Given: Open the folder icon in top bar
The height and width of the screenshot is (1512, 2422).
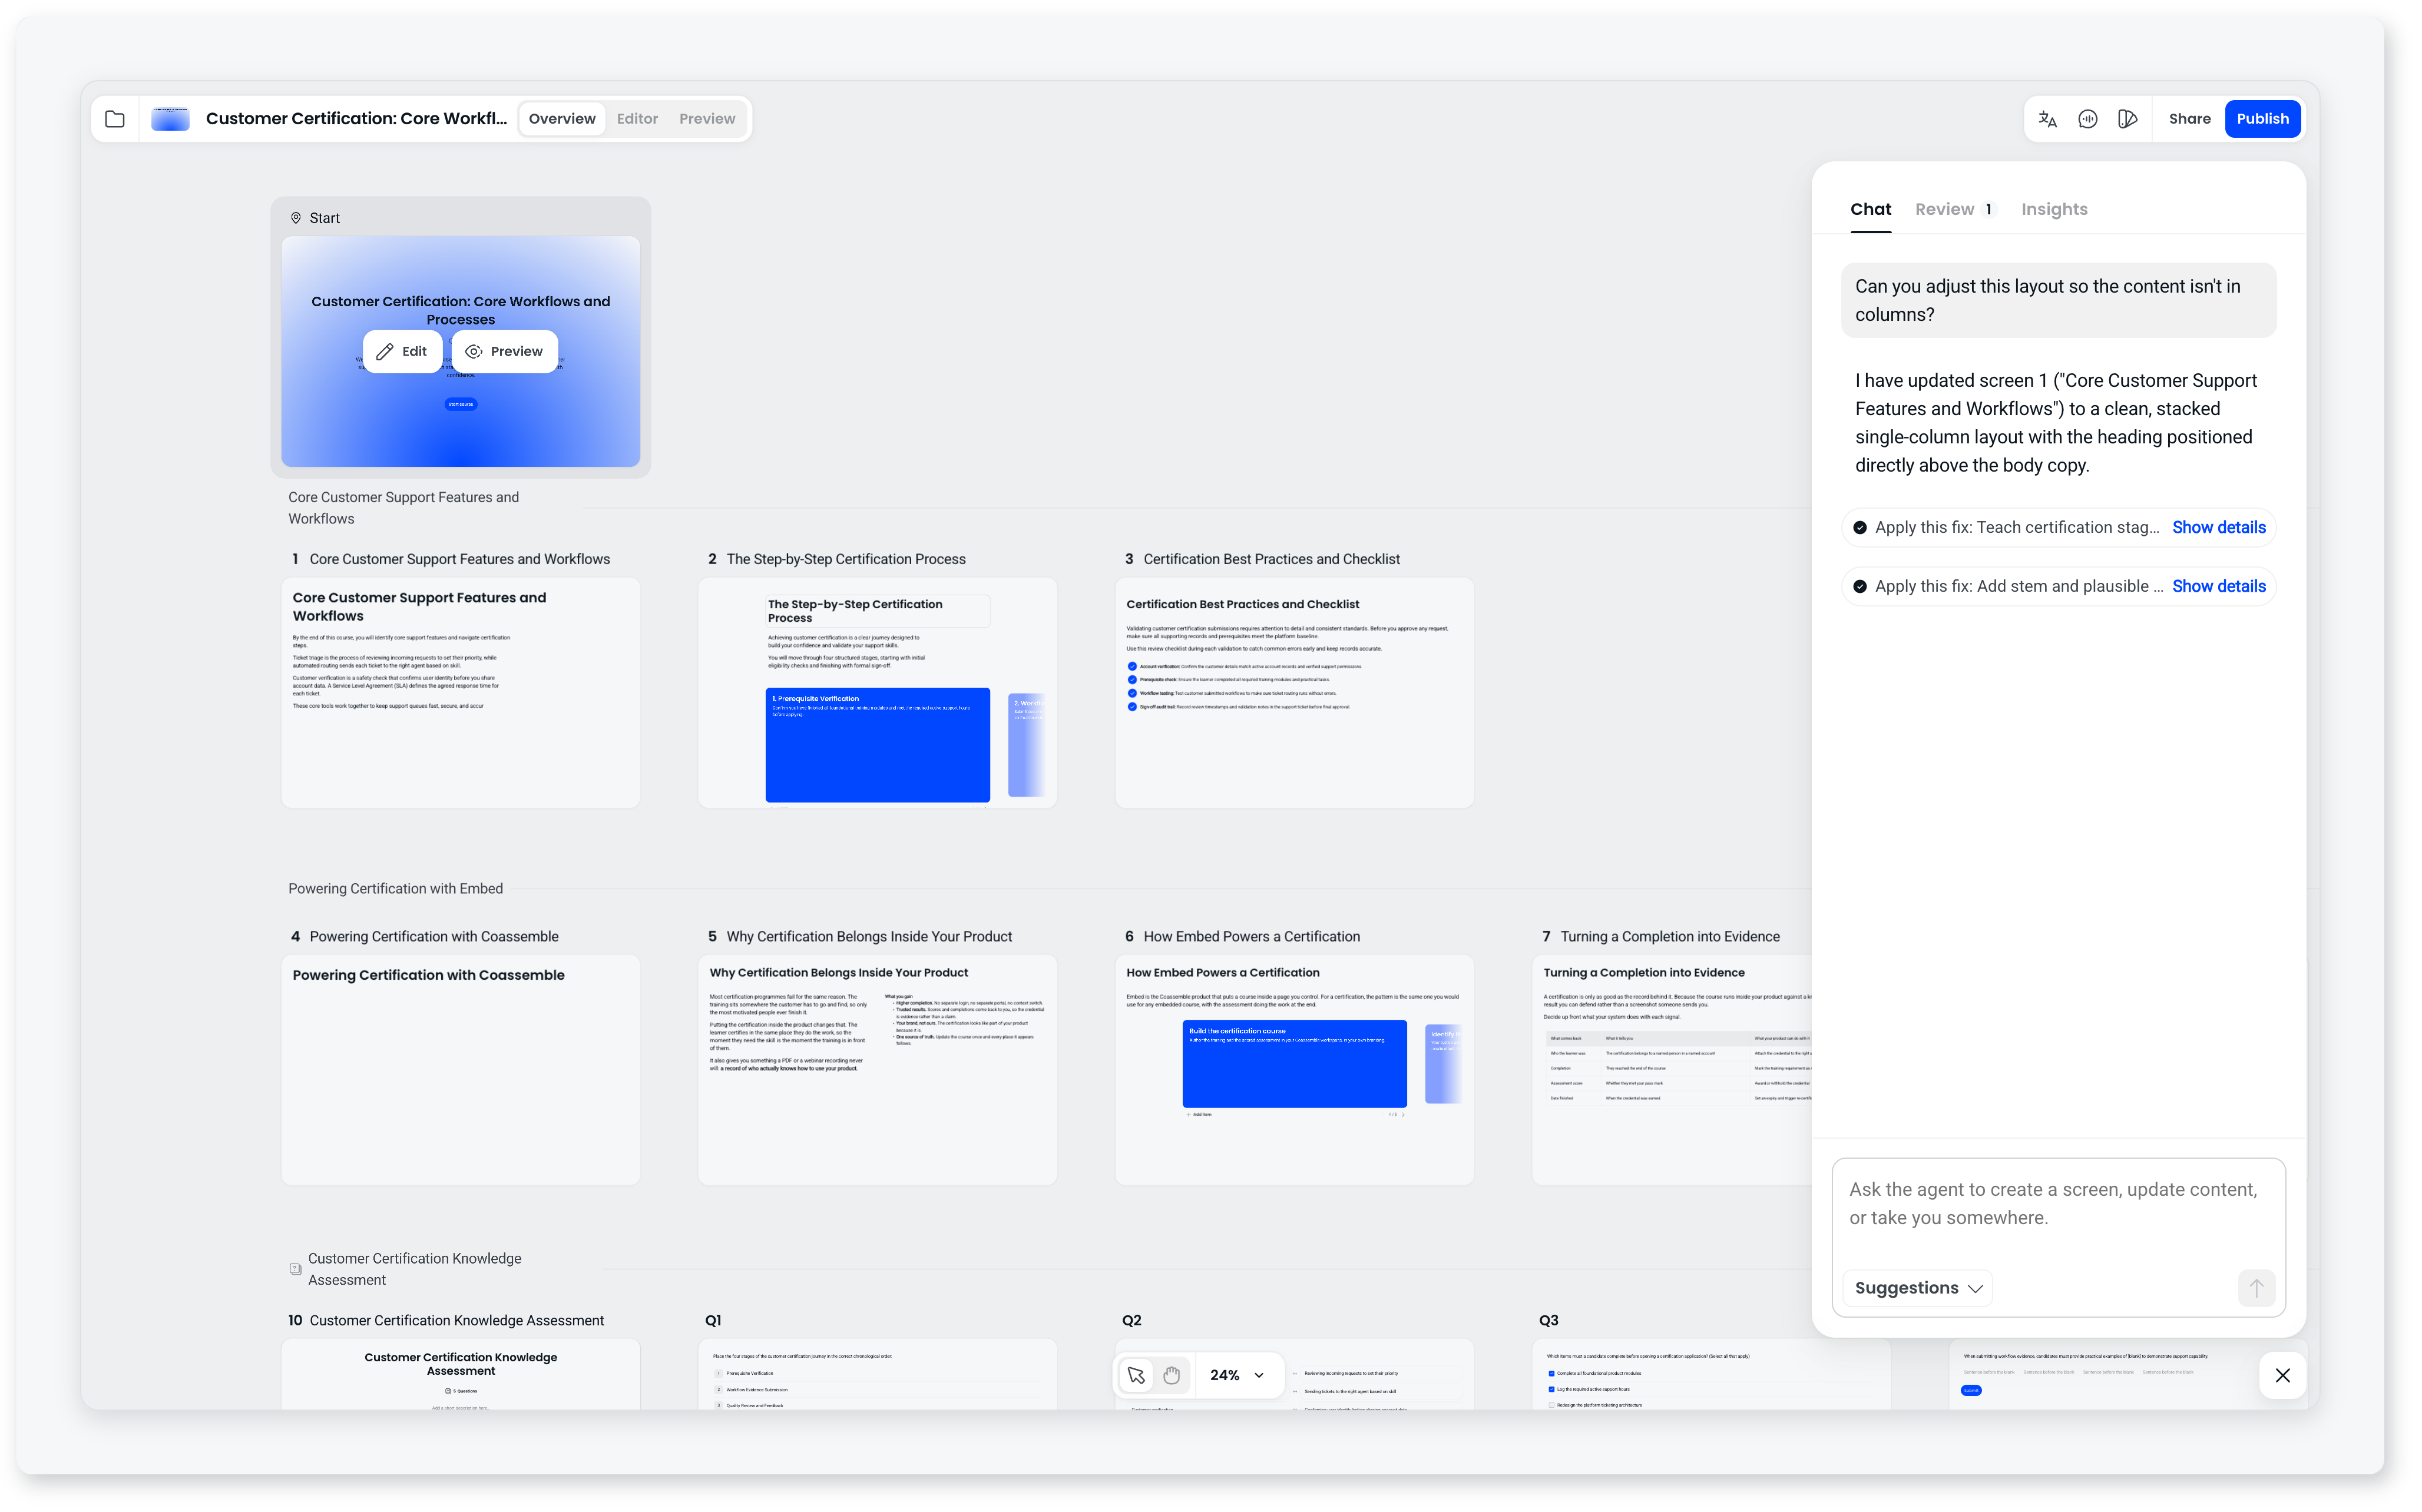Looking at the screenshot, I should pos(115,119).
